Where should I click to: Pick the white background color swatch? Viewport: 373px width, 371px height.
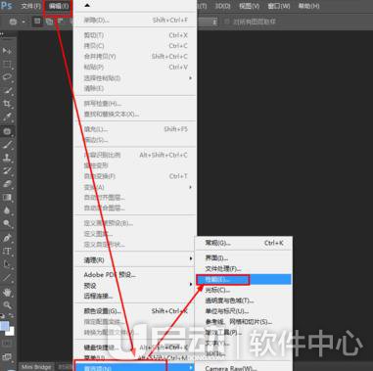pos(11,332)
